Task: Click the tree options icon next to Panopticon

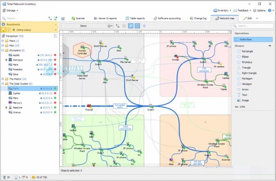Action: (x=56, y=36)
